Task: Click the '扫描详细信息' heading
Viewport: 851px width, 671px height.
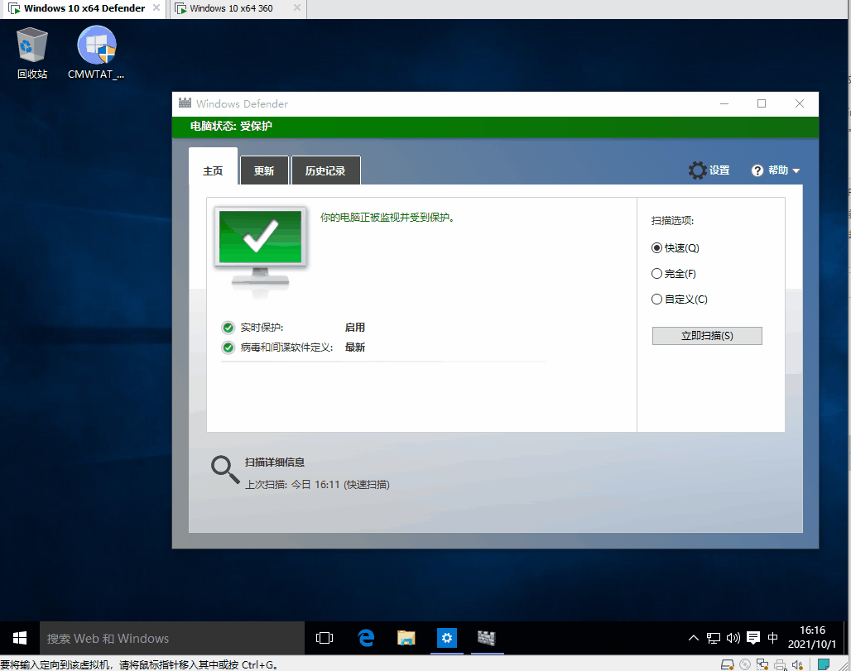Action: (275, 463)
